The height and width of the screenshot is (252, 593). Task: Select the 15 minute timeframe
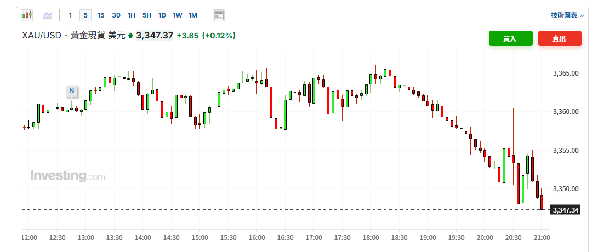click(101, 15)
